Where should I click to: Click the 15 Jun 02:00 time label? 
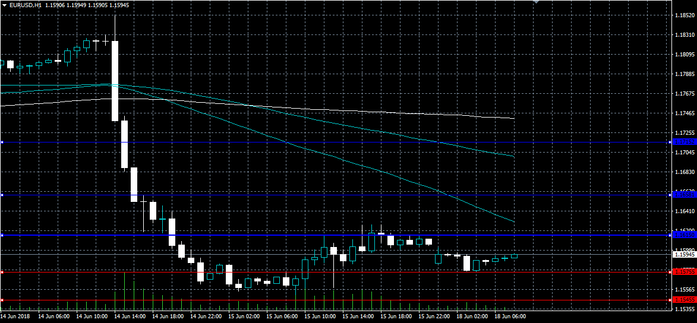point(244,316)
